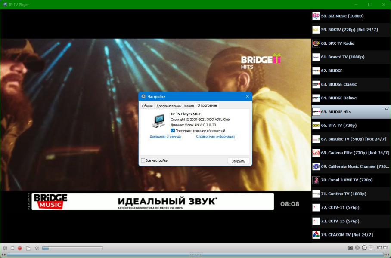This screenshot has height=258, width=391.
Task: Switch to the "Общие" tab
Action: tap(147, 106)
